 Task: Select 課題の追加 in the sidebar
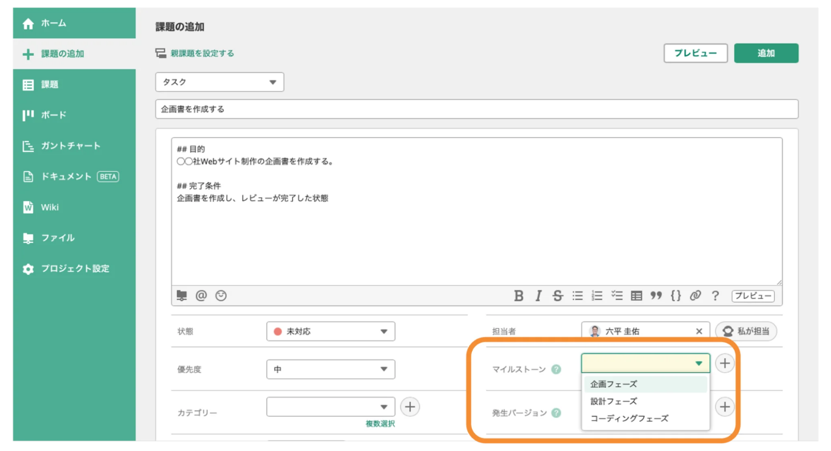click(x=74, y=54)
